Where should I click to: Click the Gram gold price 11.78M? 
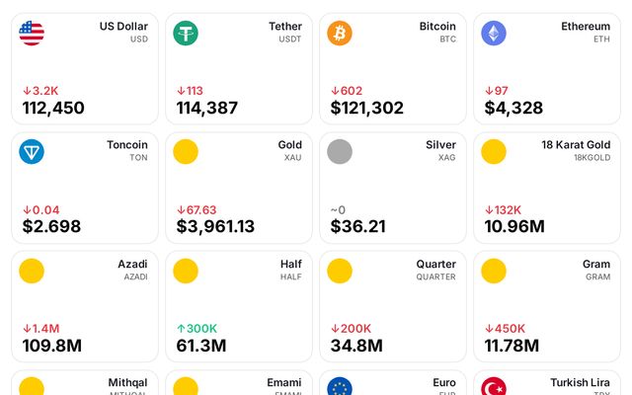click(512, 346)
